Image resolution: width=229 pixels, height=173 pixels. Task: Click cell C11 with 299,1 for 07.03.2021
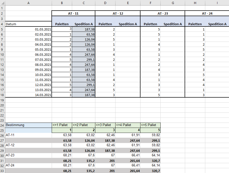pyautogui.click(x=83, y=60)
